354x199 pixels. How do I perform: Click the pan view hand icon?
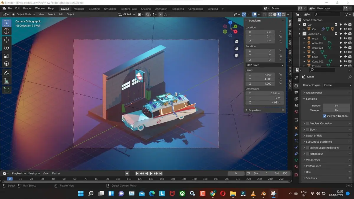(x=237, y=48)
